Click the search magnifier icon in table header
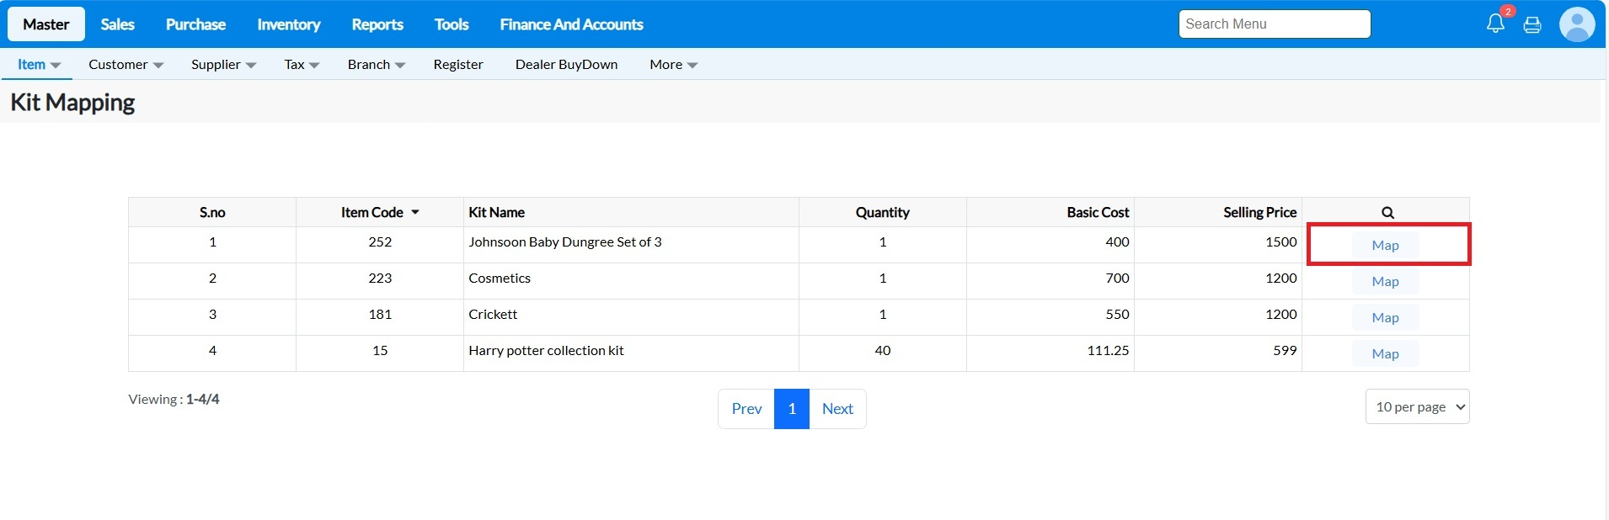1609x520 pixels. [x=1387, y=213]
